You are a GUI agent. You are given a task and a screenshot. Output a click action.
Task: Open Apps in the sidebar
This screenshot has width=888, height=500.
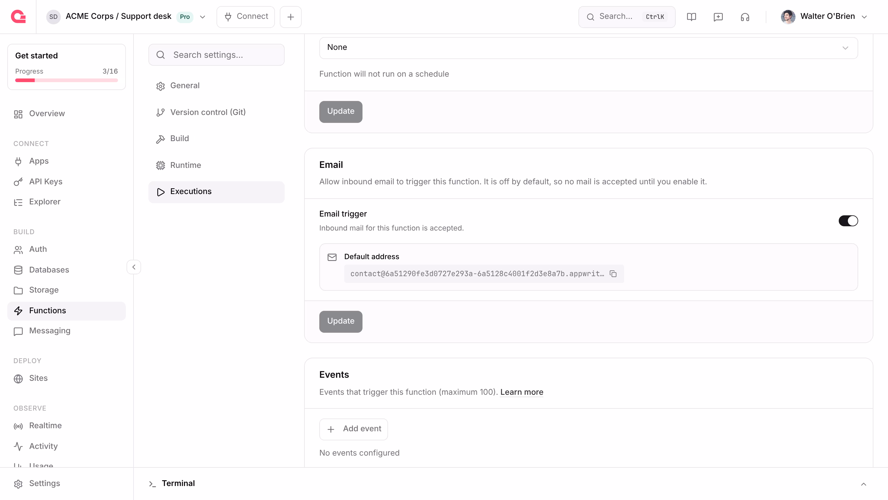tap(67, 161)
